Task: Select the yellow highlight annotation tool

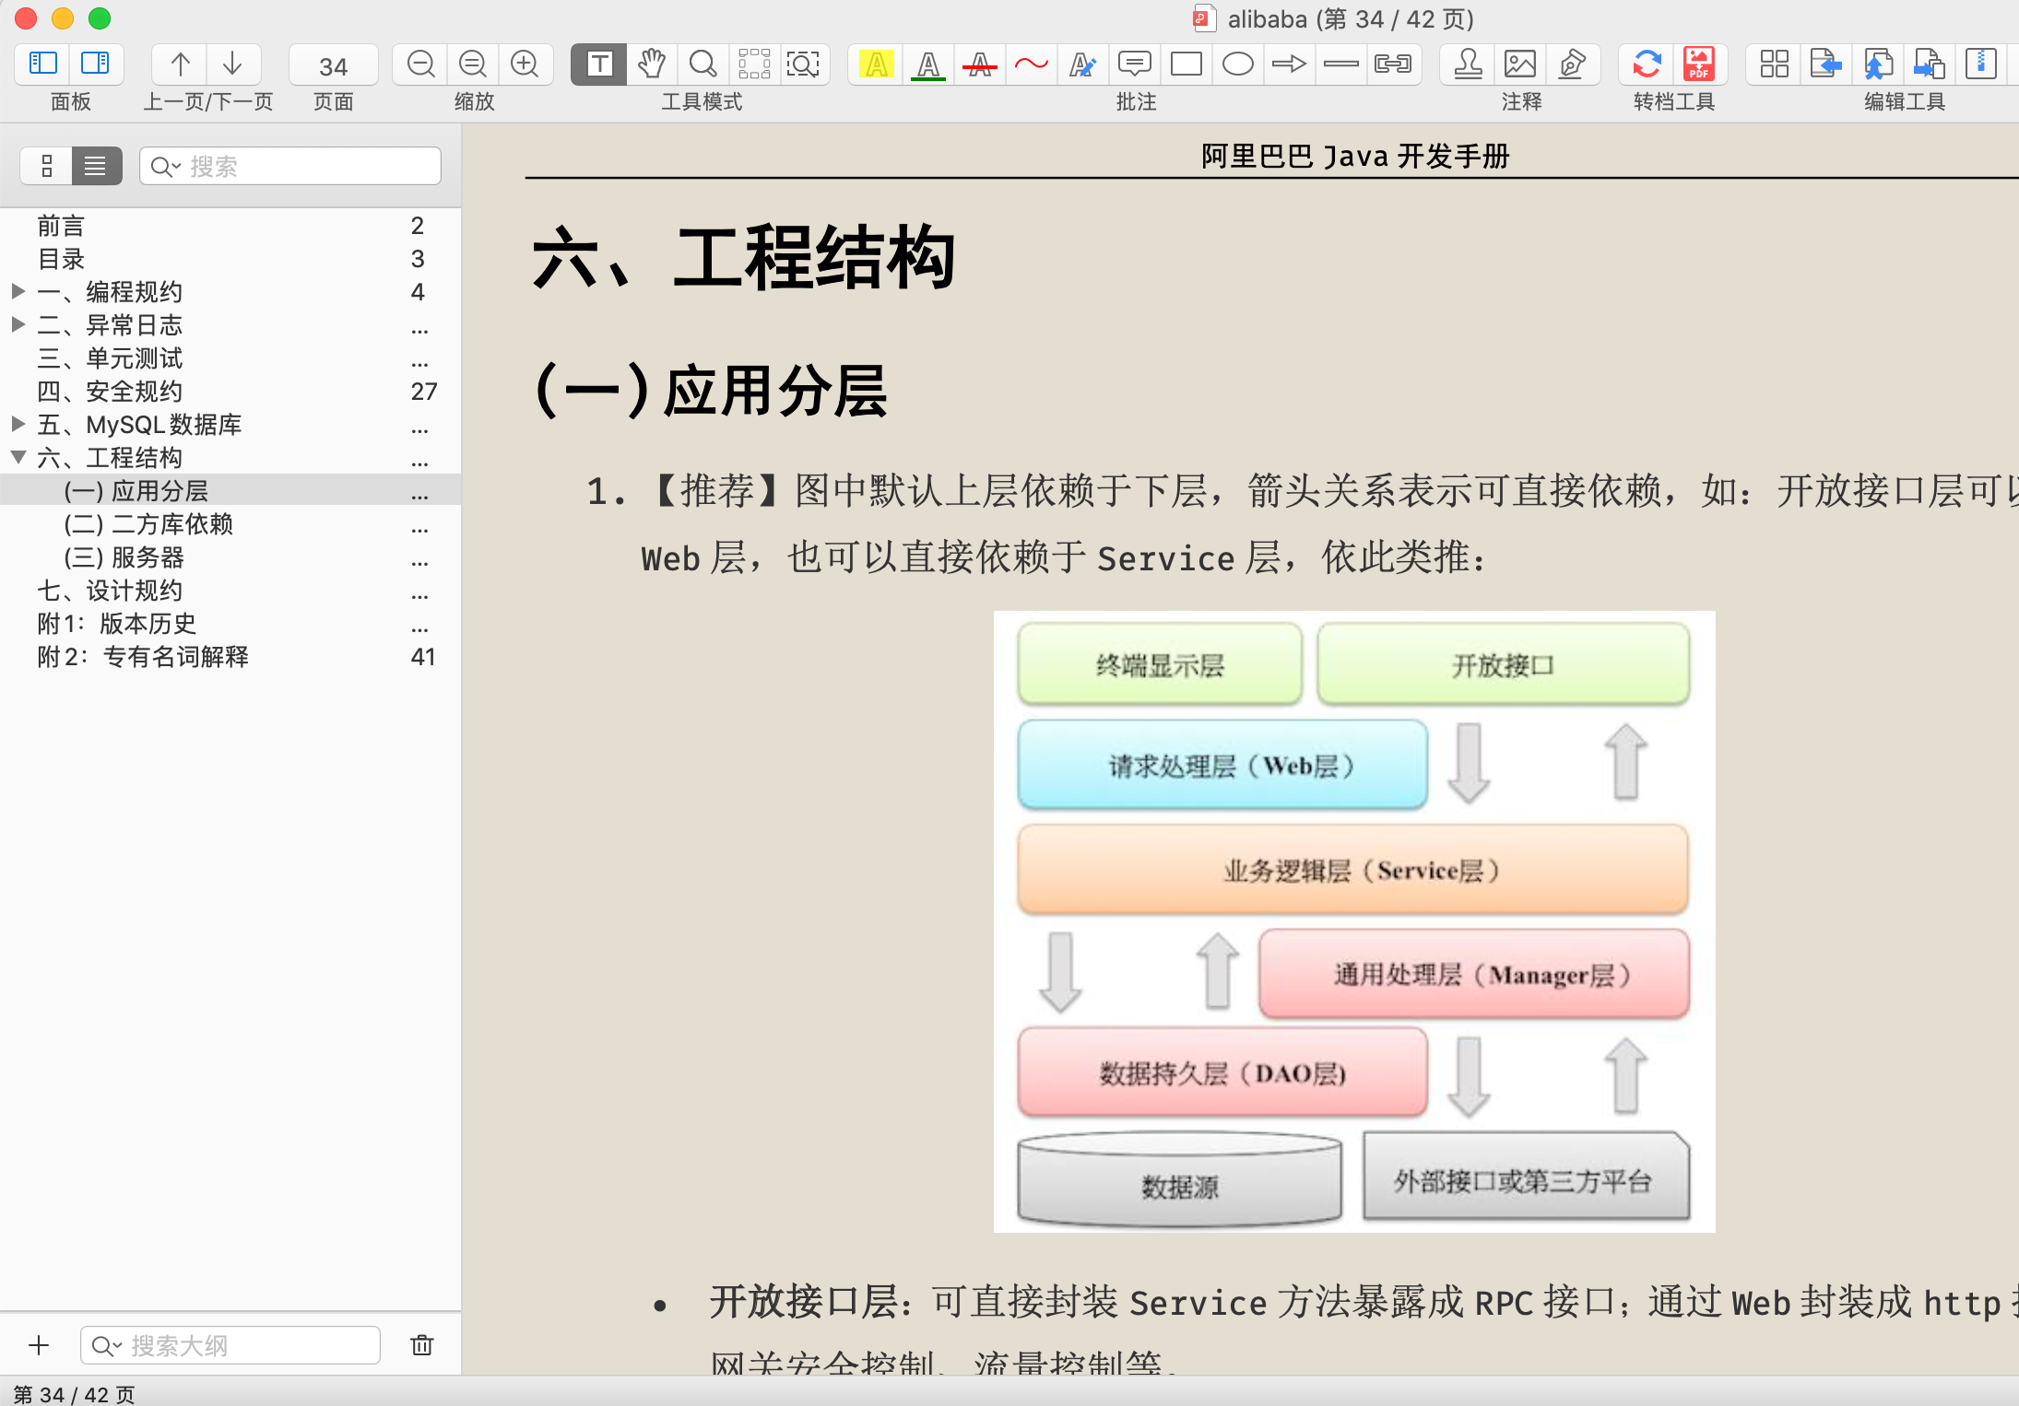Action: click(x=876, y=64)
